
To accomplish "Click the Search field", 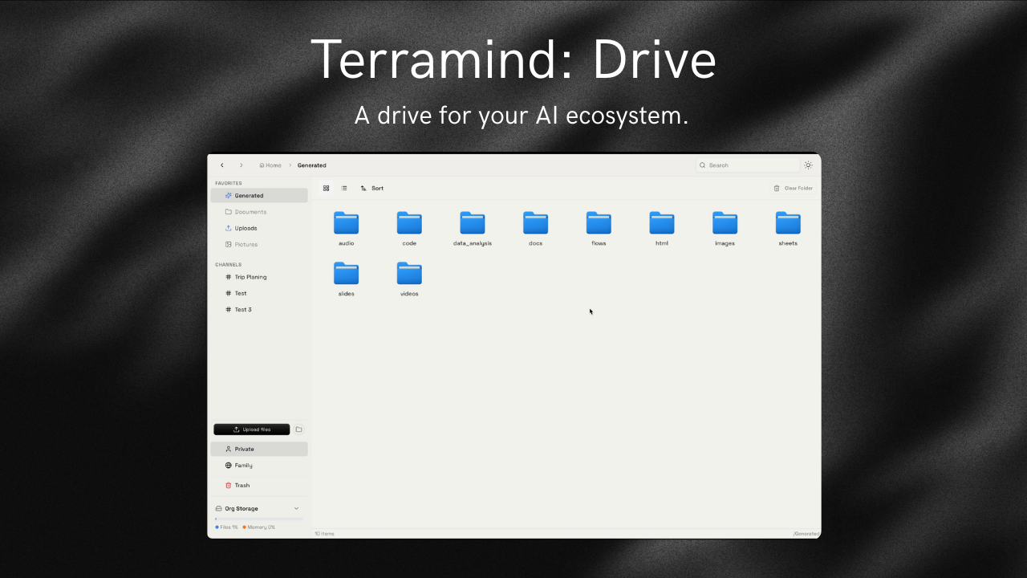I will tap(748, 165).
